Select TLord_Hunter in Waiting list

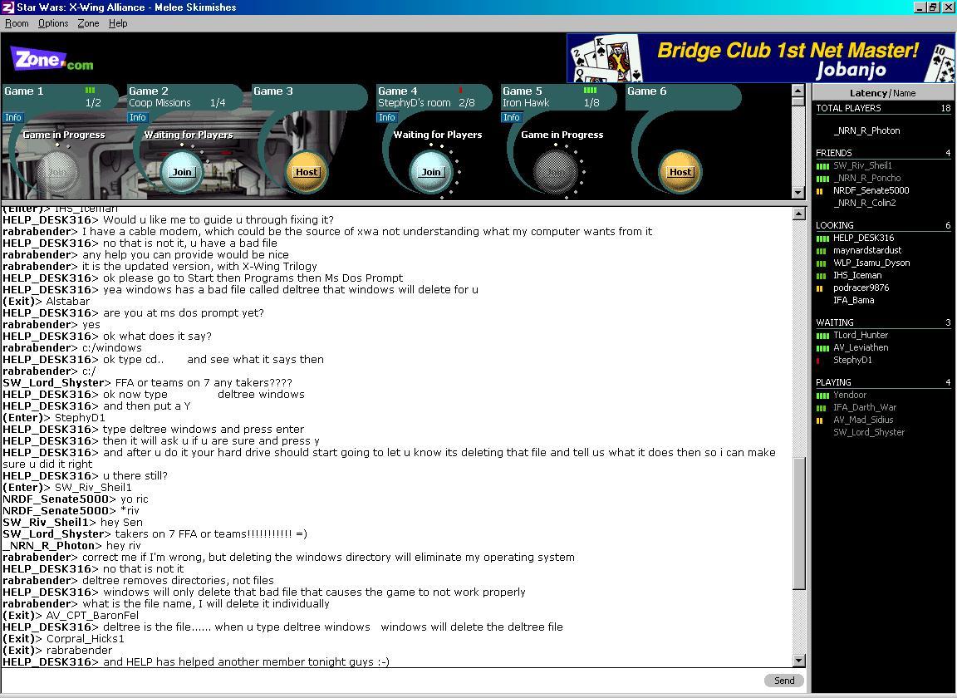coord(861,335)
